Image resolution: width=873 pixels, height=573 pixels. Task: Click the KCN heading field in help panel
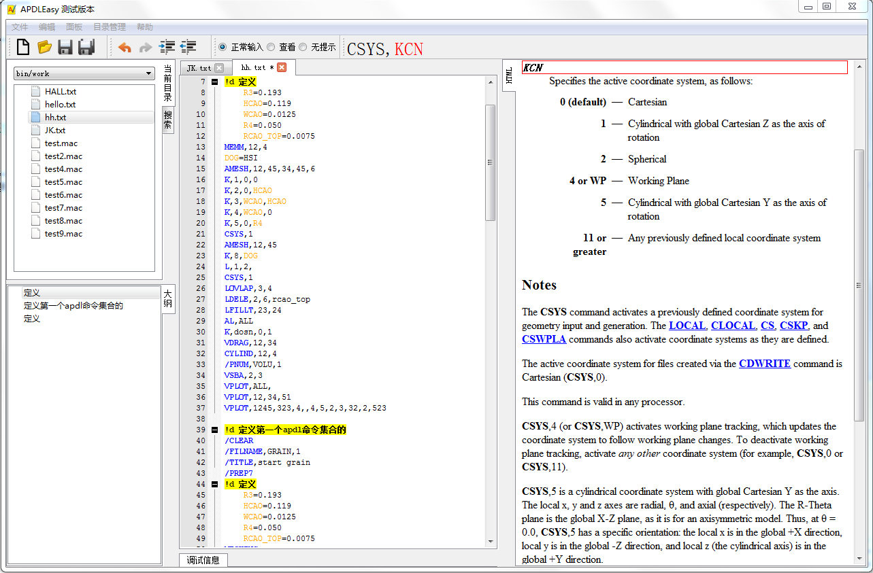click(685, 67)
